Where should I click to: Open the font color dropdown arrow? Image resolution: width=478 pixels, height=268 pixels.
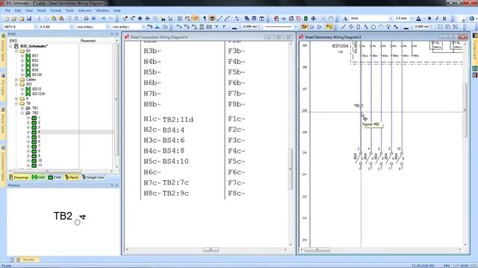coord(424,19)
